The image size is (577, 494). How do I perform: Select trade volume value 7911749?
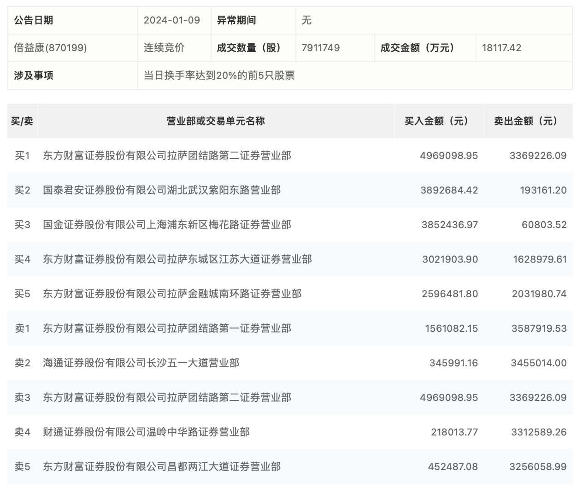321,48
